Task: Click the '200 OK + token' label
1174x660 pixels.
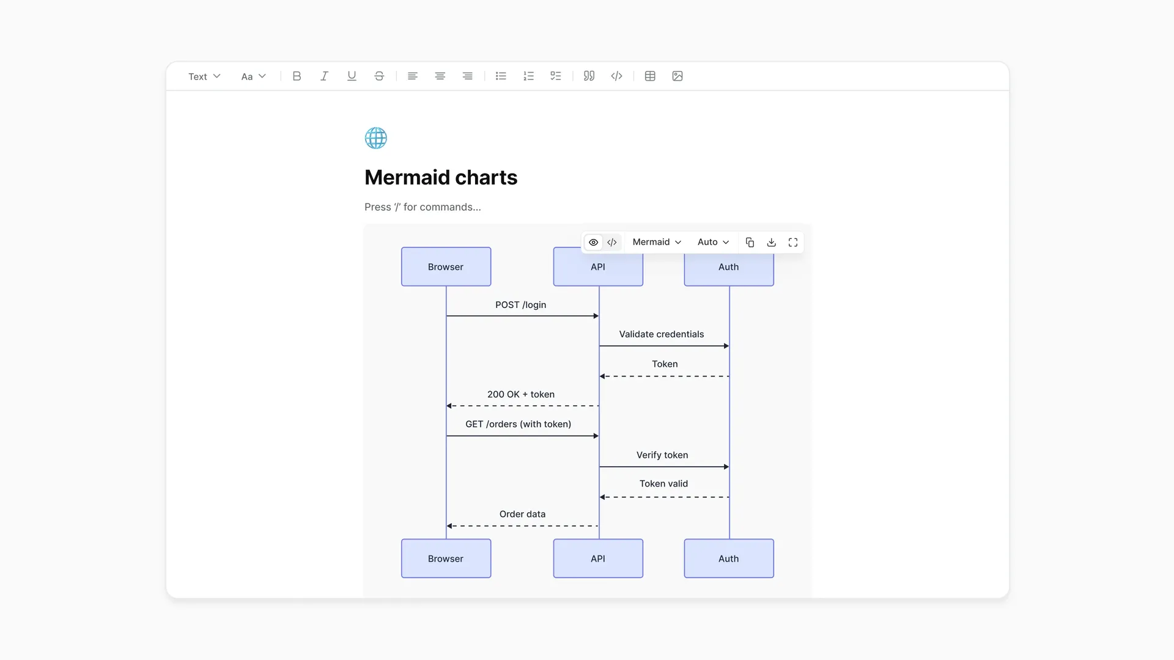Action: pyautogui.click(x=521, y=394)
